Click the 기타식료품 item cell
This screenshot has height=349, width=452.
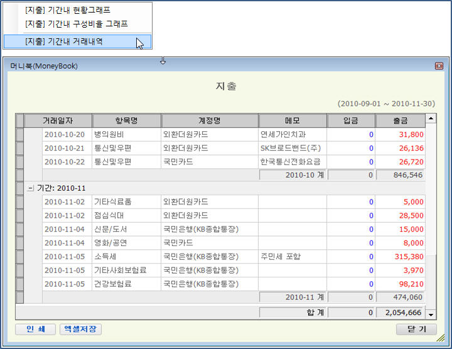[x=126, y=201]
